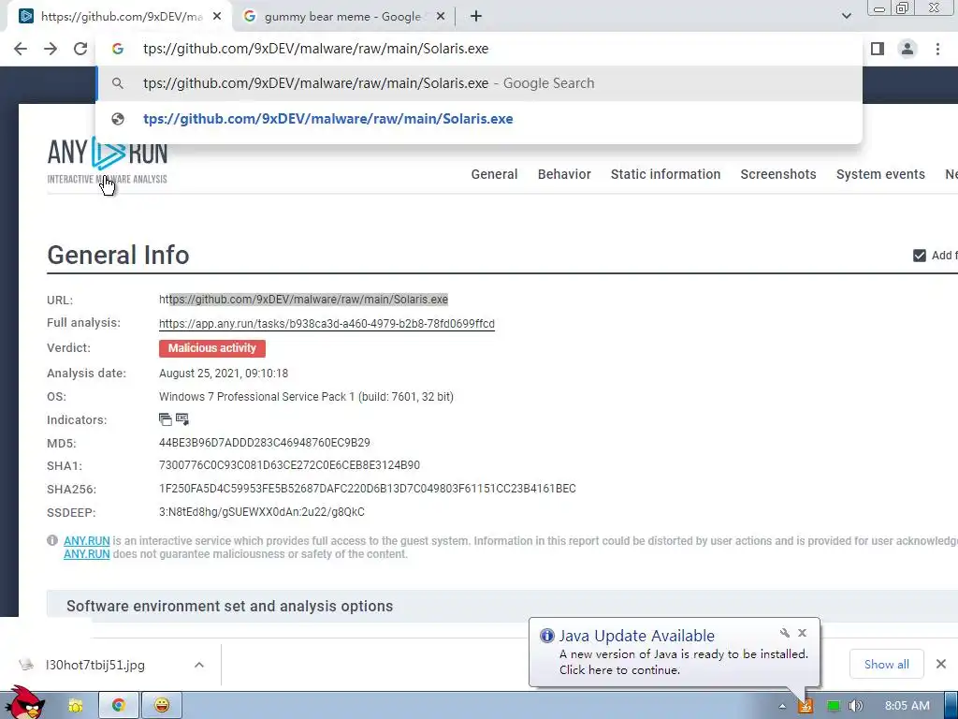
Task: Click the ANY.RUN logo
Action: point(107,160)
